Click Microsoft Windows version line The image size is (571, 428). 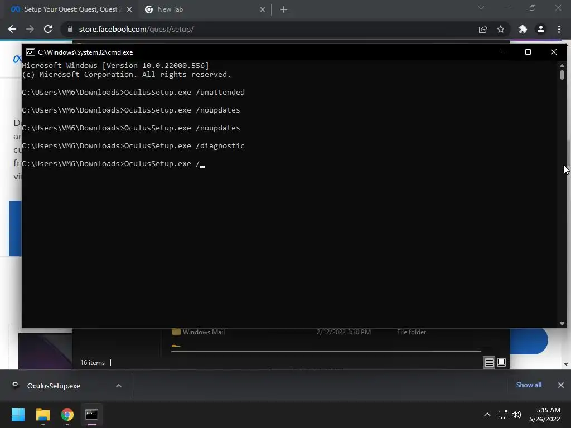point(115,66)
